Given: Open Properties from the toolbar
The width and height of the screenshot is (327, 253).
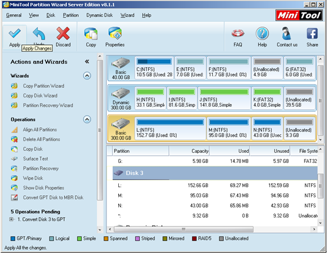Looking at the screenshot, I should (x=115, y=33).
